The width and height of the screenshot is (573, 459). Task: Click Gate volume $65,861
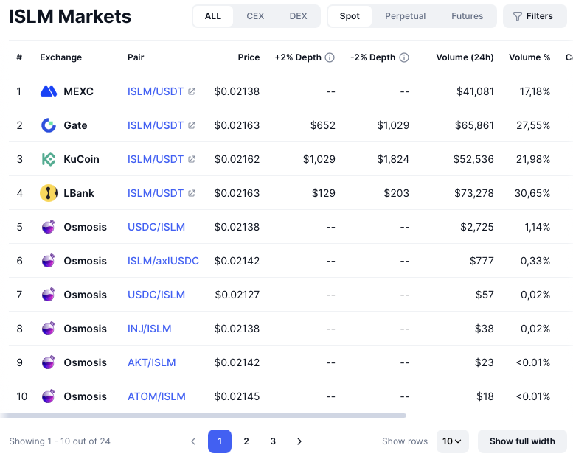474,125
